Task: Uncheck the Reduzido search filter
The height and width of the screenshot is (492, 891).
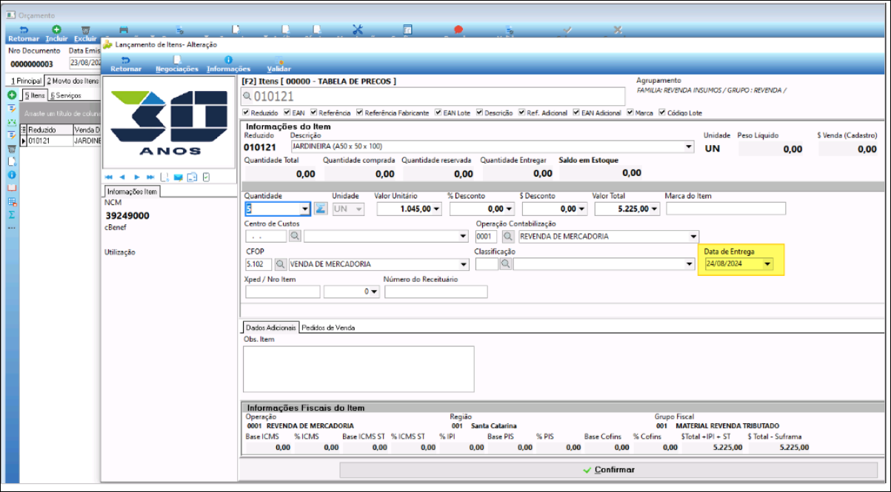Action: pos(247,113)
